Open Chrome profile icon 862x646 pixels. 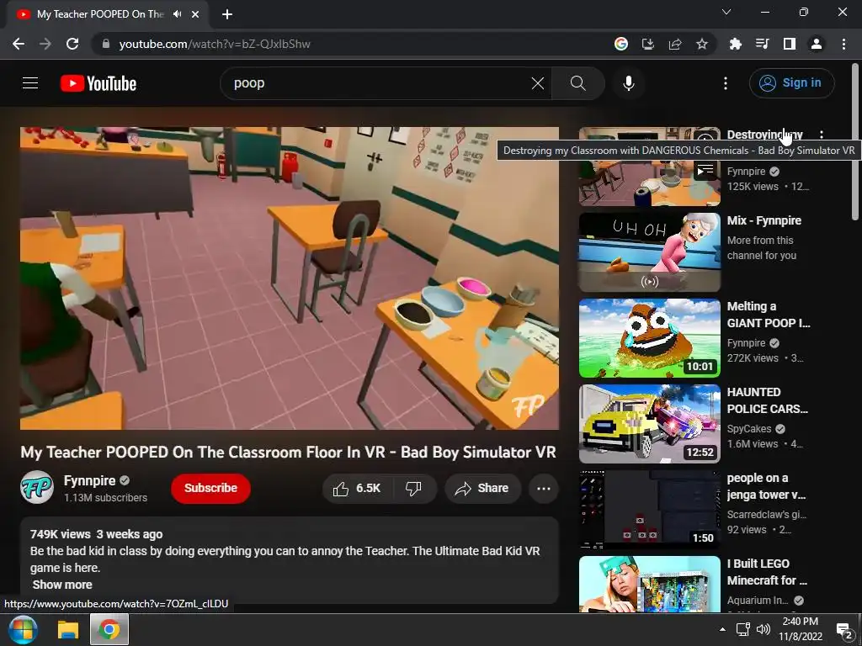click(x=817, y=44)
